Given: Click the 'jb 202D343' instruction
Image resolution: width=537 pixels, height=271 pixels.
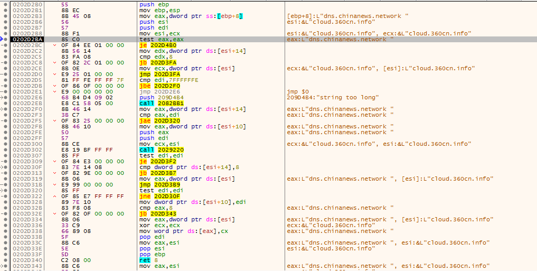Looking at the screenshot, I should pyautogui.click(x=158, y=214).
